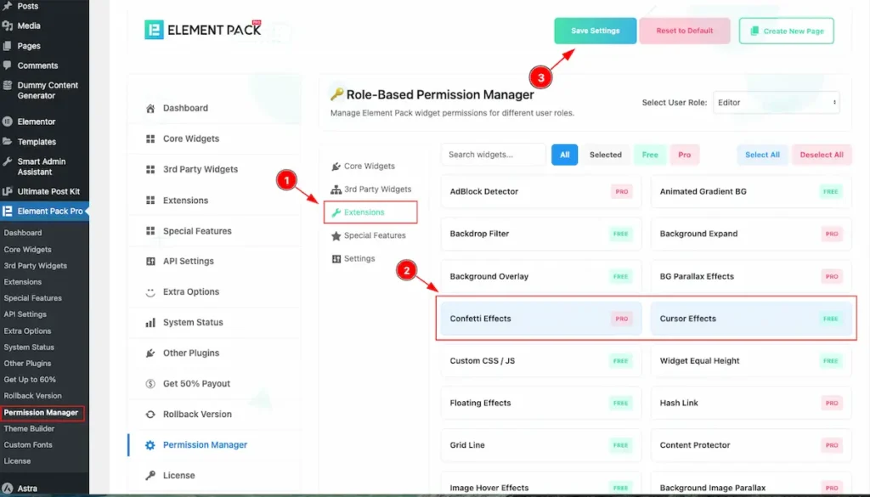The image size is (870, 497).
Task: Switch to the Extensions category tab
Action: tap(364, 212)
